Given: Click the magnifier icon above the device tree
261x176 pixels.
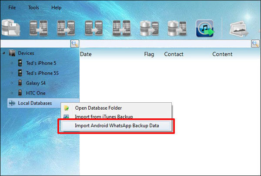Looking at the screenshot, I should (x=74, y=44).
